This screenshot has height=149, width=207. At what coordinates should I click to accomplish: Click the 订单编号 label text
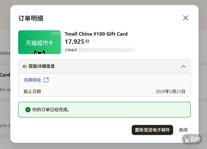pyautogui.click(x=71, y=50)
